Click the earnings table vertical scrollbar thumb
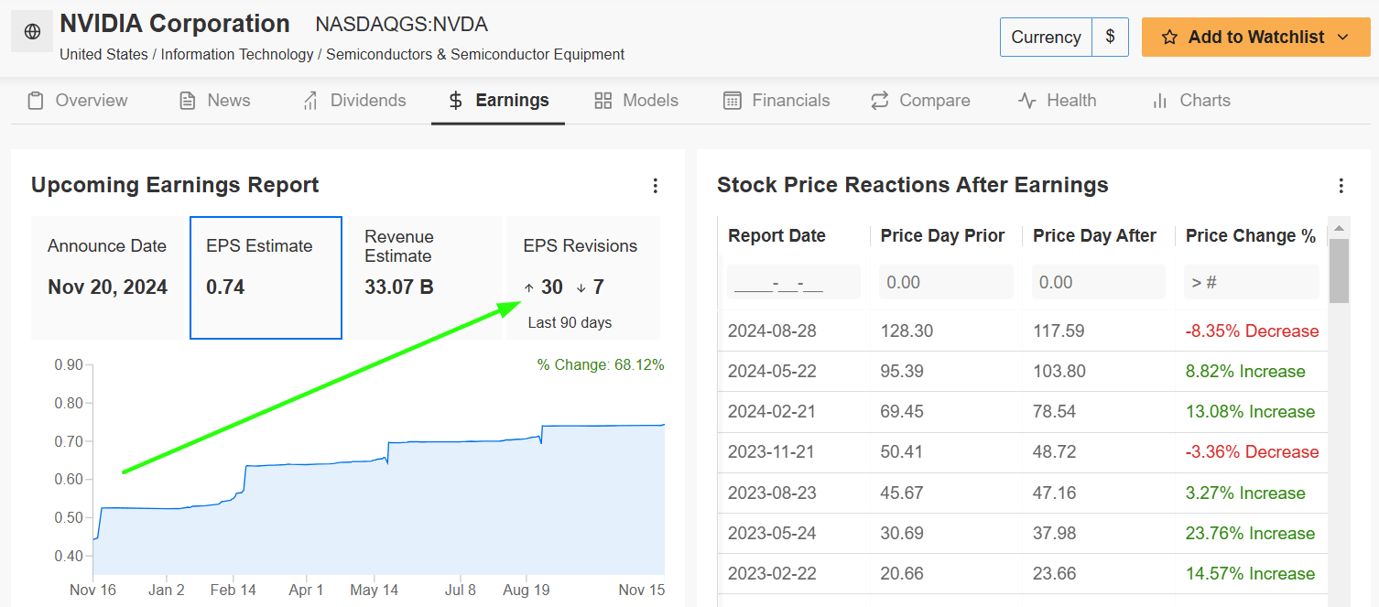 tap(1339, 271)
